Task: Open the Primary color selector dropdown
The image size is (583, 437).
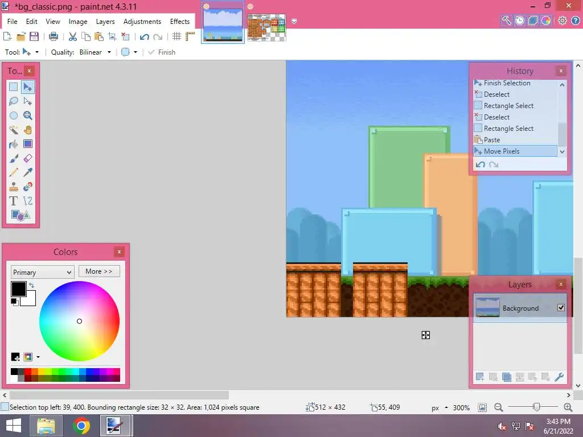Action: point(42,272)
